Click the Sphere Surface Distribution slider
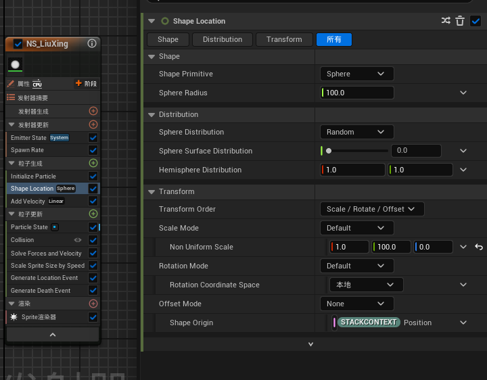 point(357,151)
